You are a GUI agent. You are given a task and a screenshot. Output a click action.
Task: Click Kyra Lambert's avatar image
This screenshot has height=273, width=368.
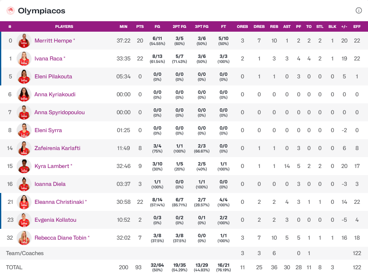pos(24,166)
